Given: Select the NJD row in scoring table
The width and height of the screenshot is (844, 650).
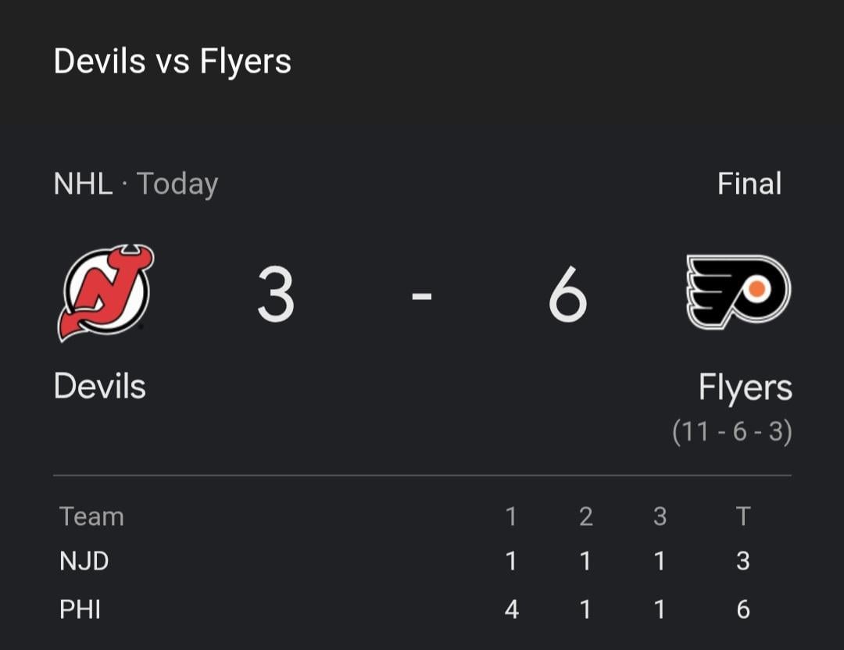Looking at the screenshot, I should coord(83,561).
